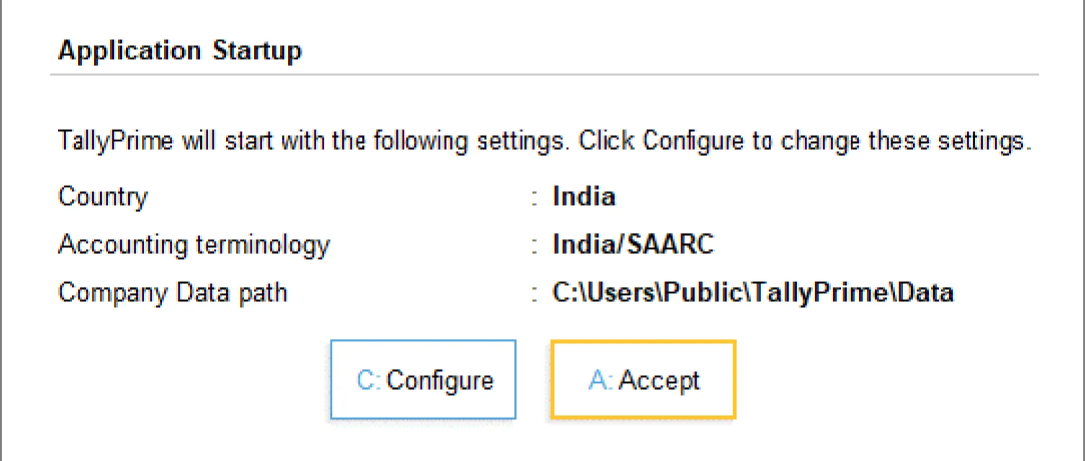Click the word Configure in the instruction sentence
Viewport: 1085px width, 461px height.
pyautogui.click(x=693, y=141)
